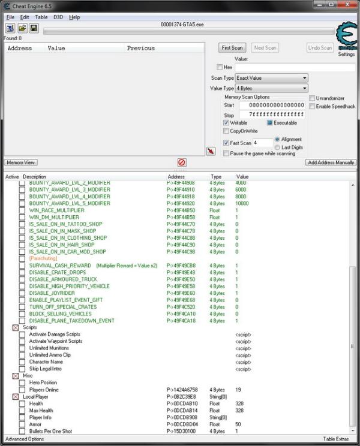Screen dimensions: 360x446
Task: Collapse the Scripts group checkbox
Action: [x=16, y=328]
